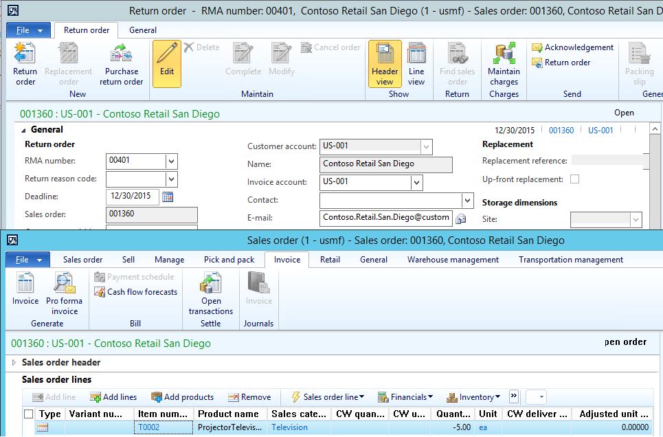Open the Retail tab
The height and width of the screenshot is (437, 663).
click(330, 260)
